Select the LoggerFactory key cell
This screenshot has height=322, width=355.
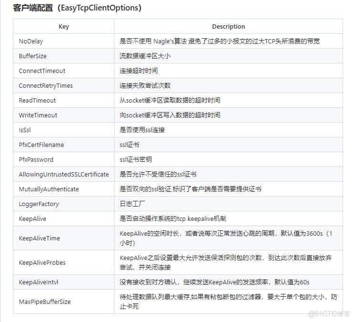[63, 204]
